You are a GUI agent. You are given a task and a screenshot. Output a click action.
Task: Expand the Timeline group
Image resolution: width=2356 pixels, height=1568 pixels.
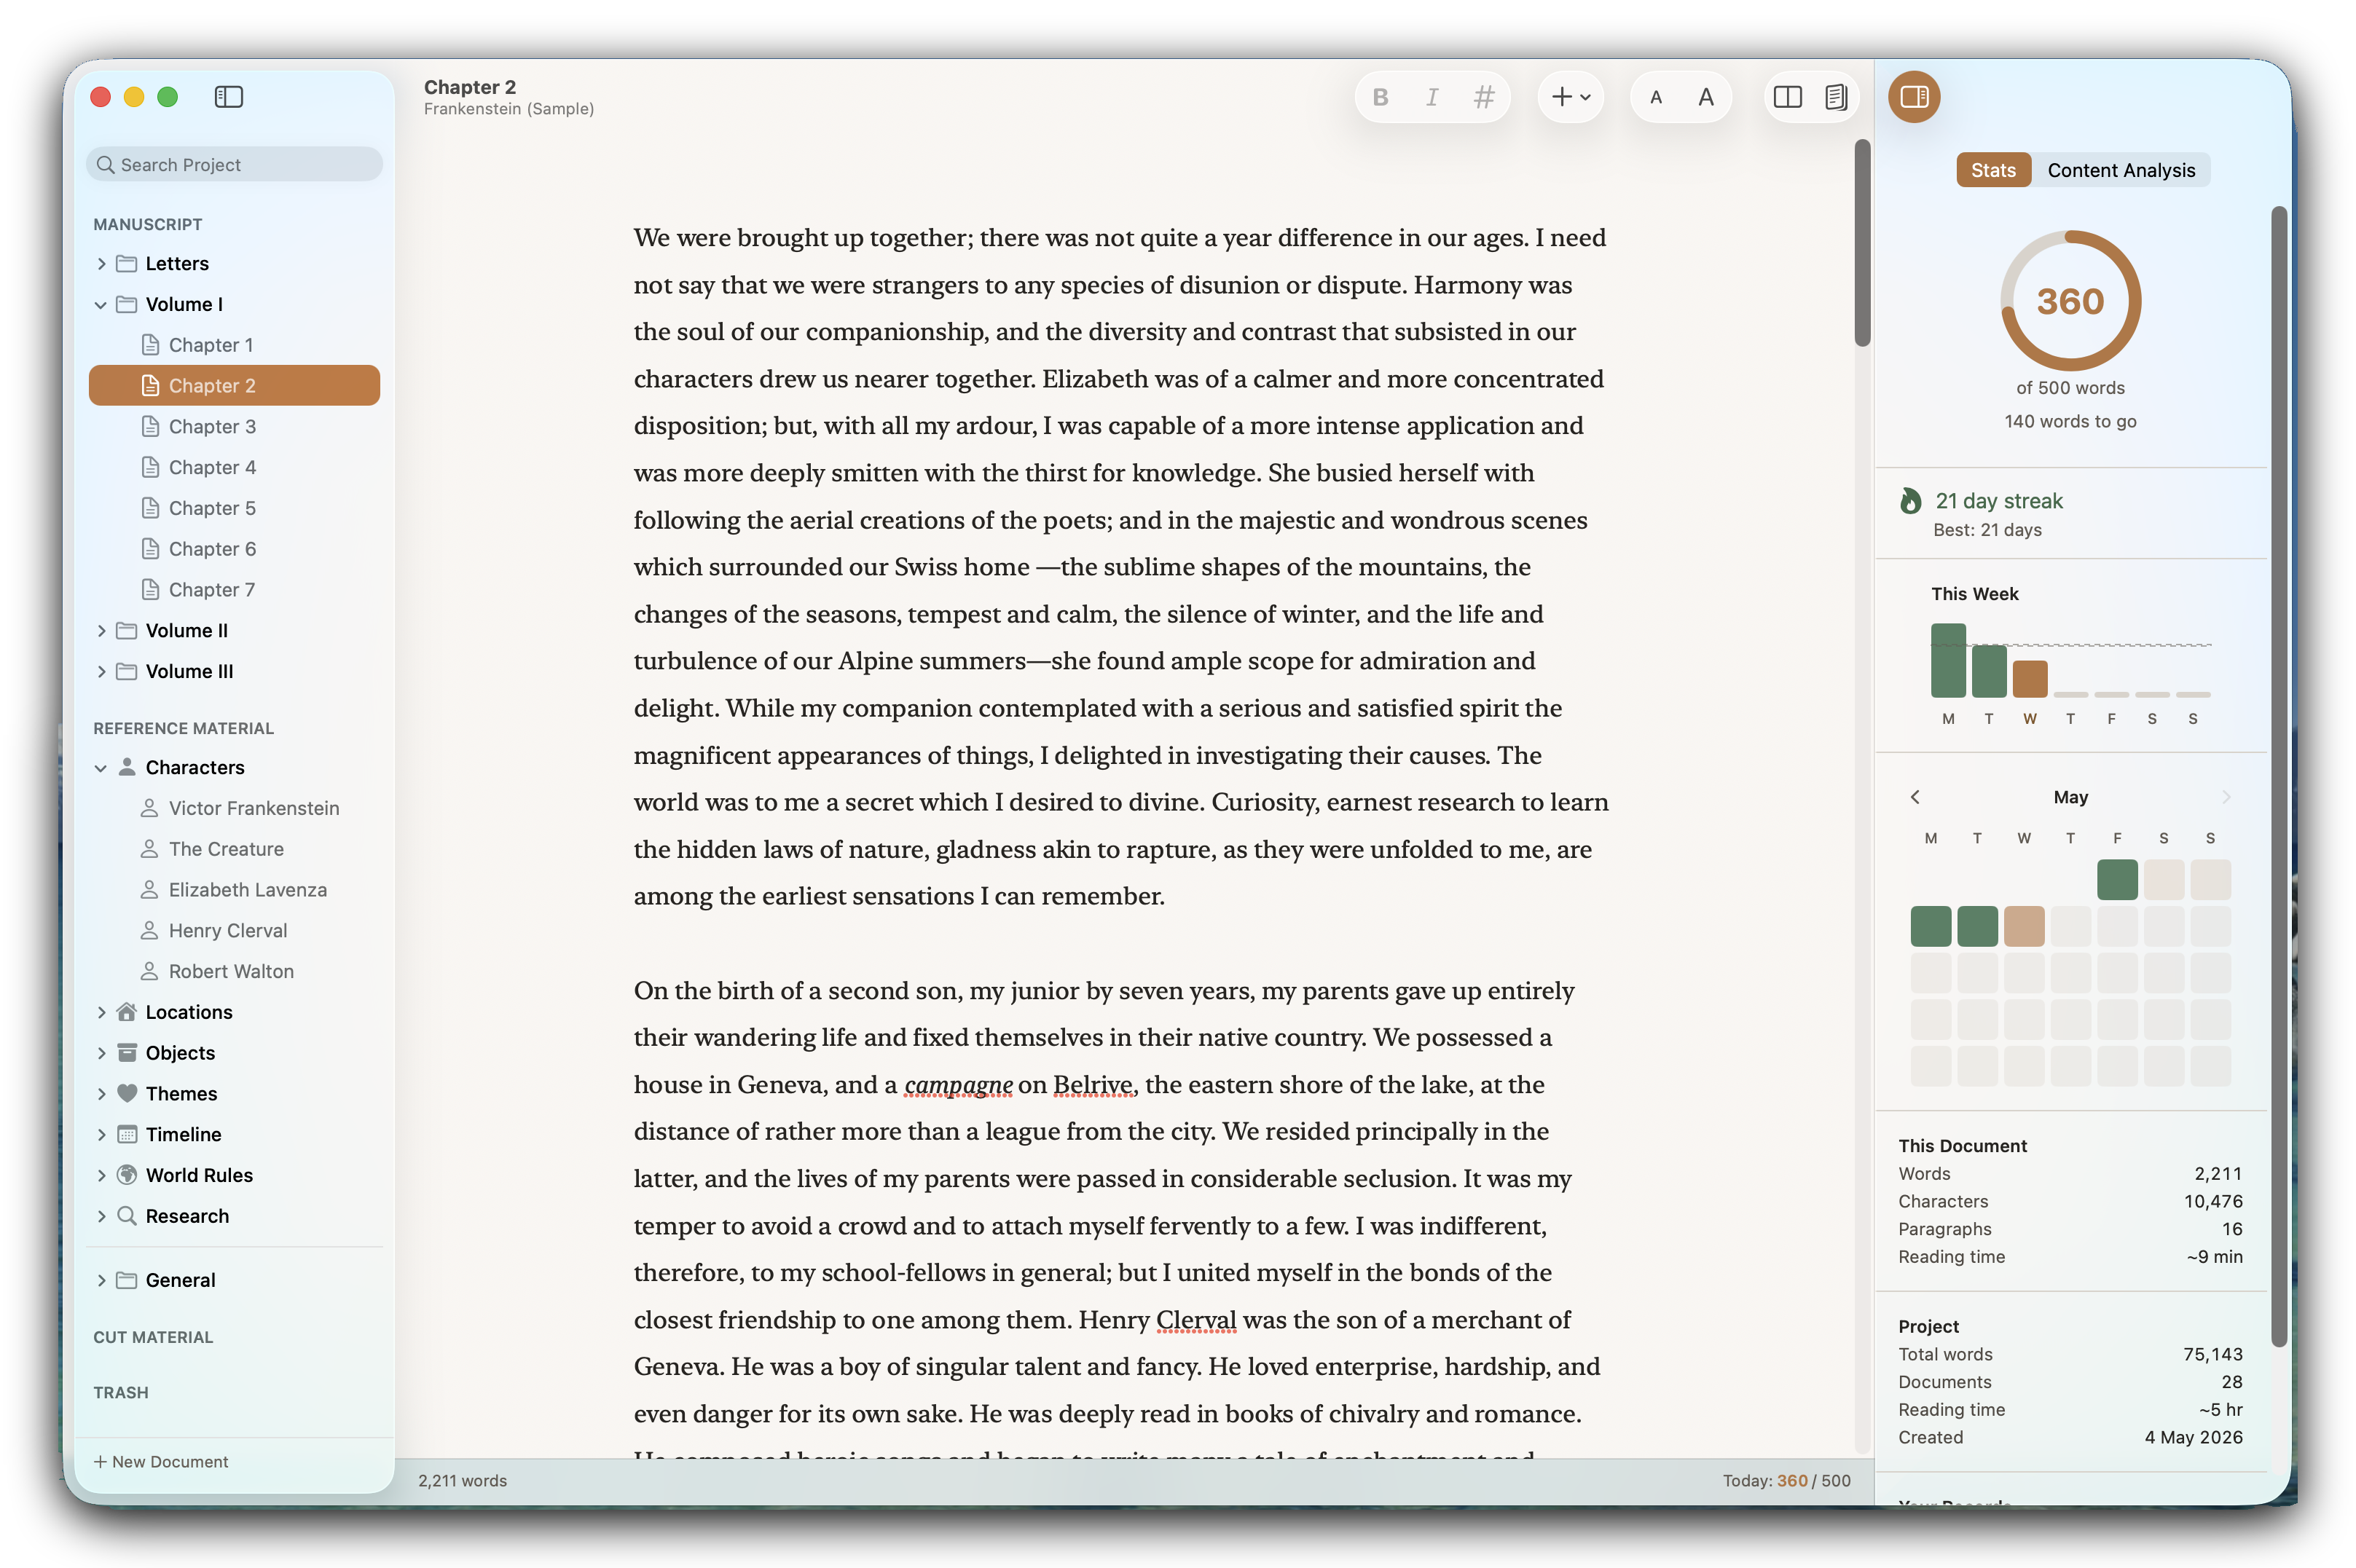point(101,1135)
